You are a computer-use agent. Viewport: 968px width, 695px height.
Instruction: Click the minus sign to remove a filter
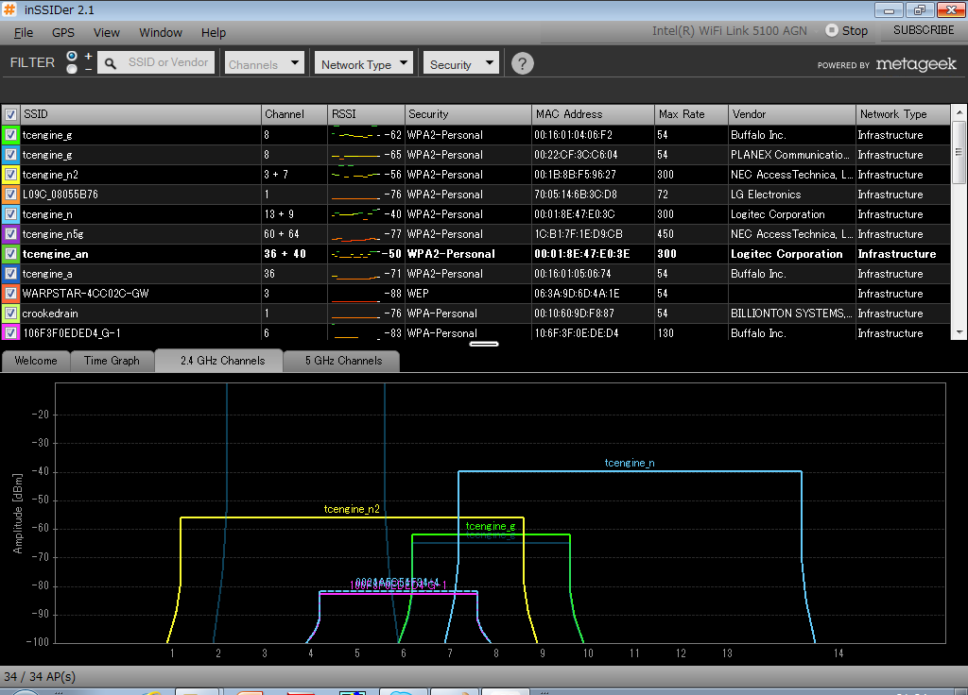click(88, 69)
